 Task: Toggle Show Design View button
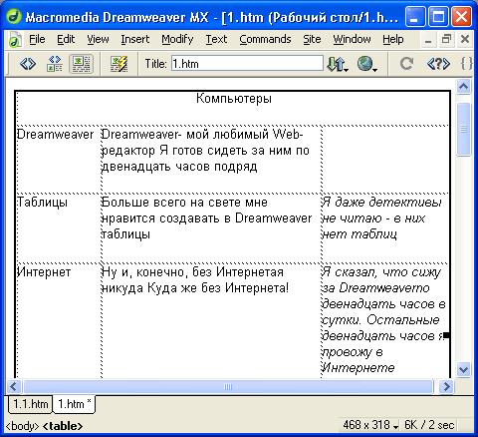81,64
